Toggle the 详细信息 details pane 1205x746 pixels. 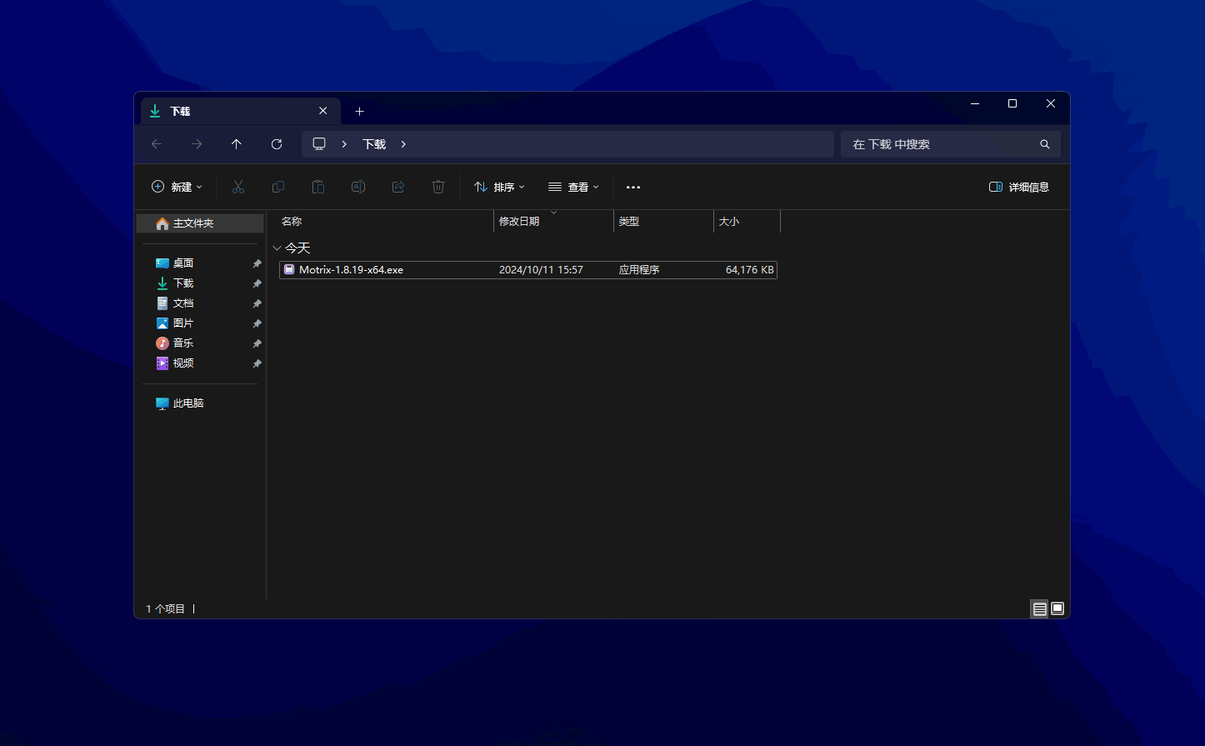[1018, 187]
